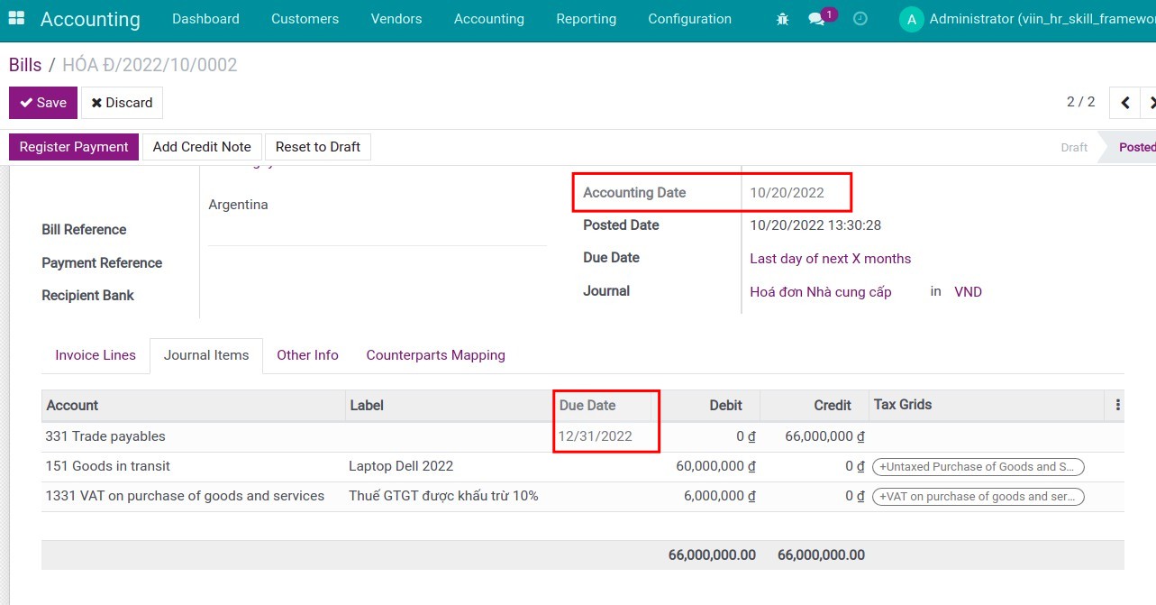This screenshot has width=1156, height=605.
Task: Click the Register Payment button
Action: click(73, 146)
